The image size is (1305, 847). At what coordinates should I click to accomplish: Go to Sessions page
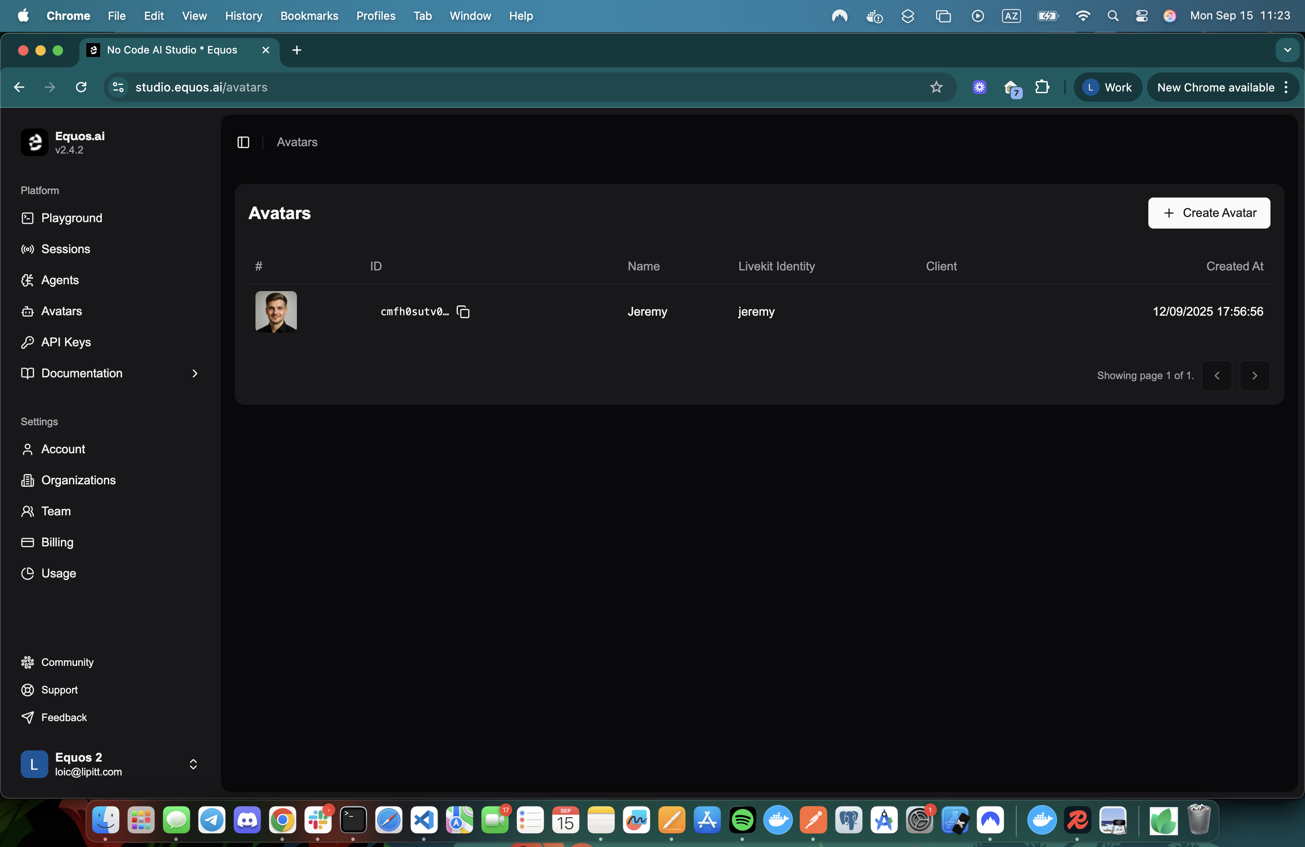[65, 249]
